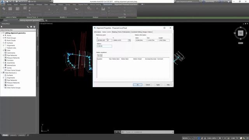Click the new drawing tab plus icon

point(46,20)
